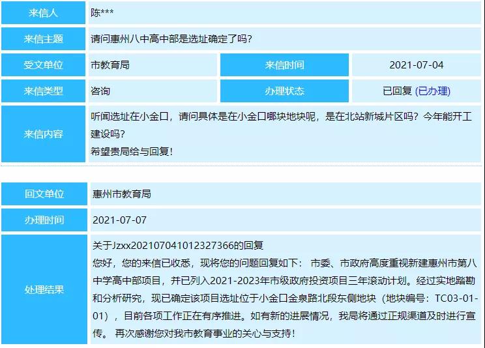This screenshot has height=348, width=485.
Task: Select line 听闻选址在小金口 in letter content
Action: click(281, 117)
